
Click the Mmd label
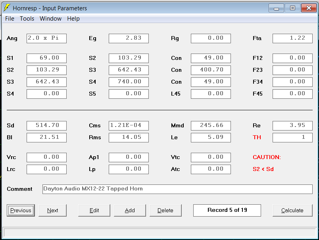(177, 125)
